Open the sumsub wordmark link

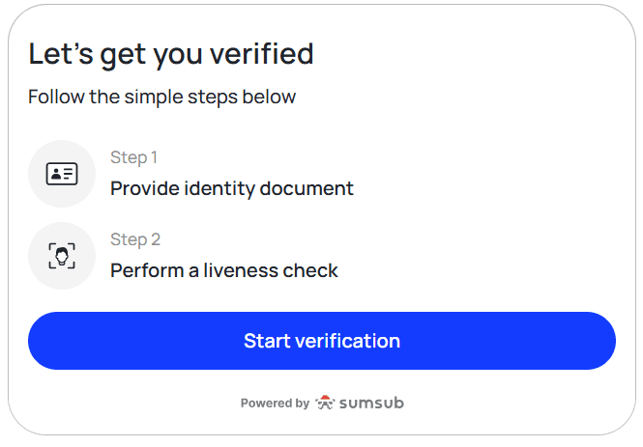tap(370, 403)
